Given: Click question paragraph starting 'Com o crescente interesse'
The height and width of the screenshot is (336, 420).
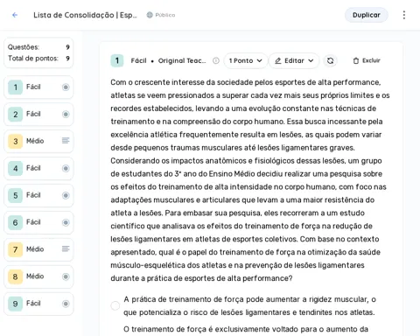Looking at the screenshot, I should click(250, 180).
